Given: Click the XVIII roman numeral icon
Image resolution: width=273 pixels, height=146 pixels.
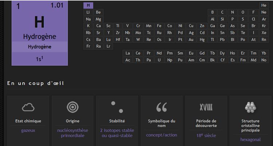Looking at the screenshot, I should pos(206,107).
